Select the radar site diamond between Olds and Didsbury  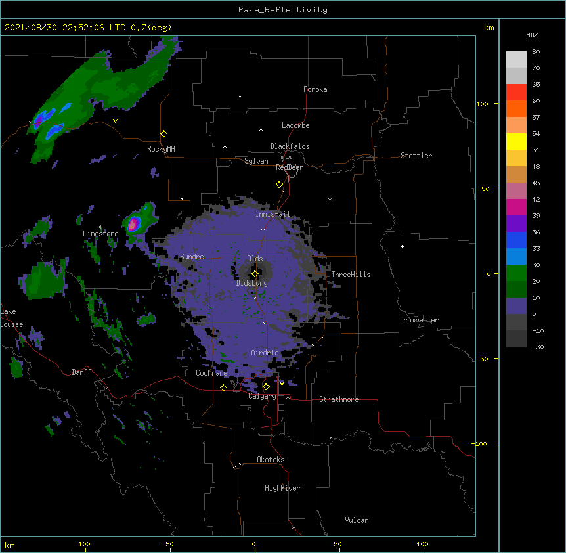(x=255, y=274)
